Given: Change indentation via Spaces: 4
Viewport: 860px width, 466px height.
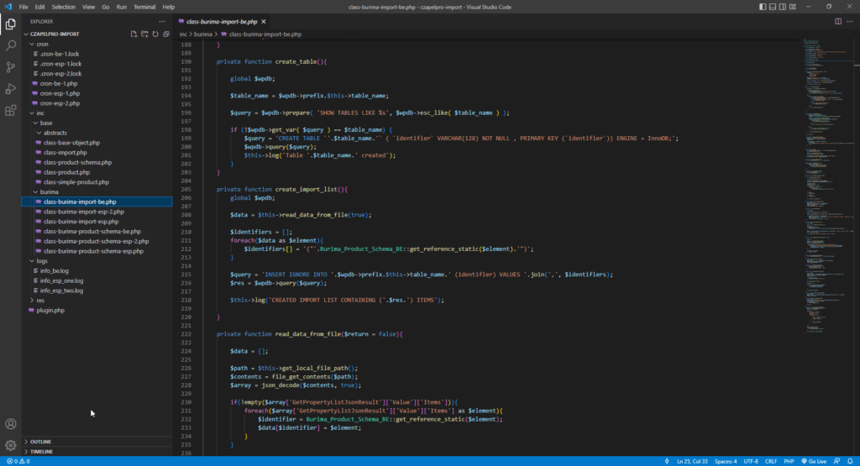Looking at the screenshot, I should [726, 461].
